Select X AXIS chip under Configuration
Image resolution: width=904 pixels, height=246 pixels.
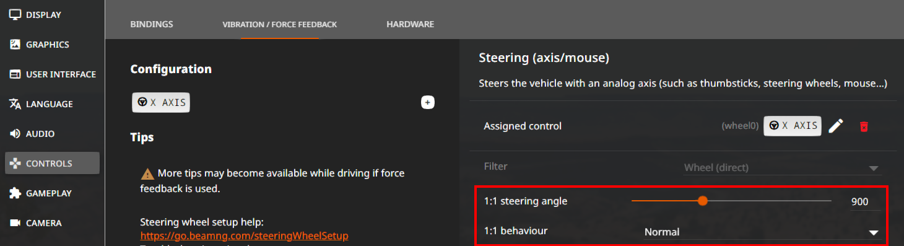[x=161, y=103]
